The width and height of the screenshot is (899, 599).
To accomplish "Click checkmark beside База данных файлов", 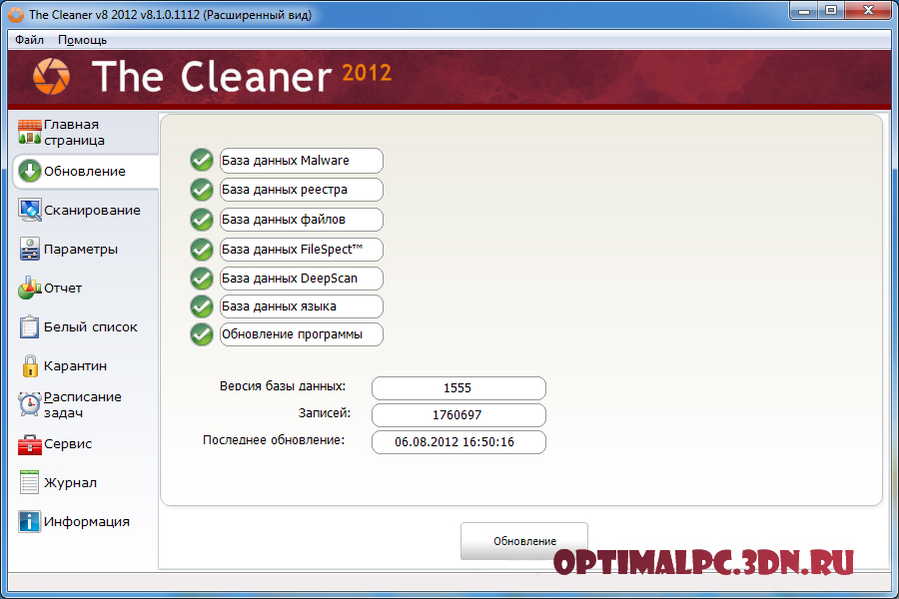I will (201, 219).
